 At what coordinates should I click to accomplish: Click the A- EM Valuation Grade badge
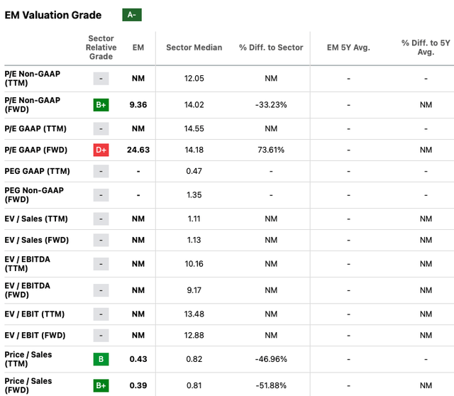(131, 15)
